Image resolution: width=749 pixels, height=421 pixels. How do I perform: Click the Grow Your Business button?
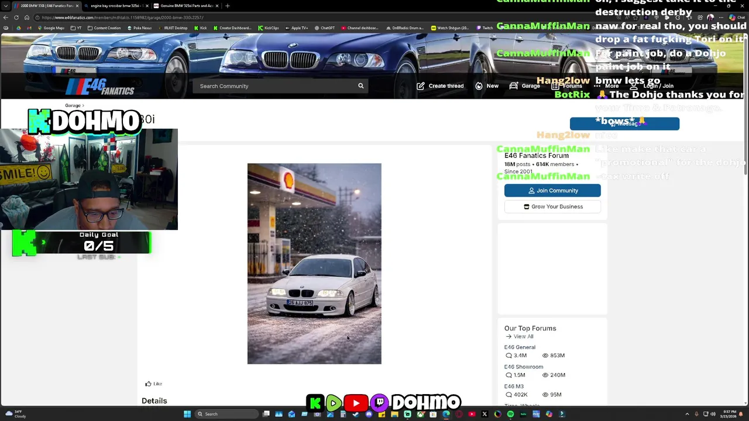552,206
